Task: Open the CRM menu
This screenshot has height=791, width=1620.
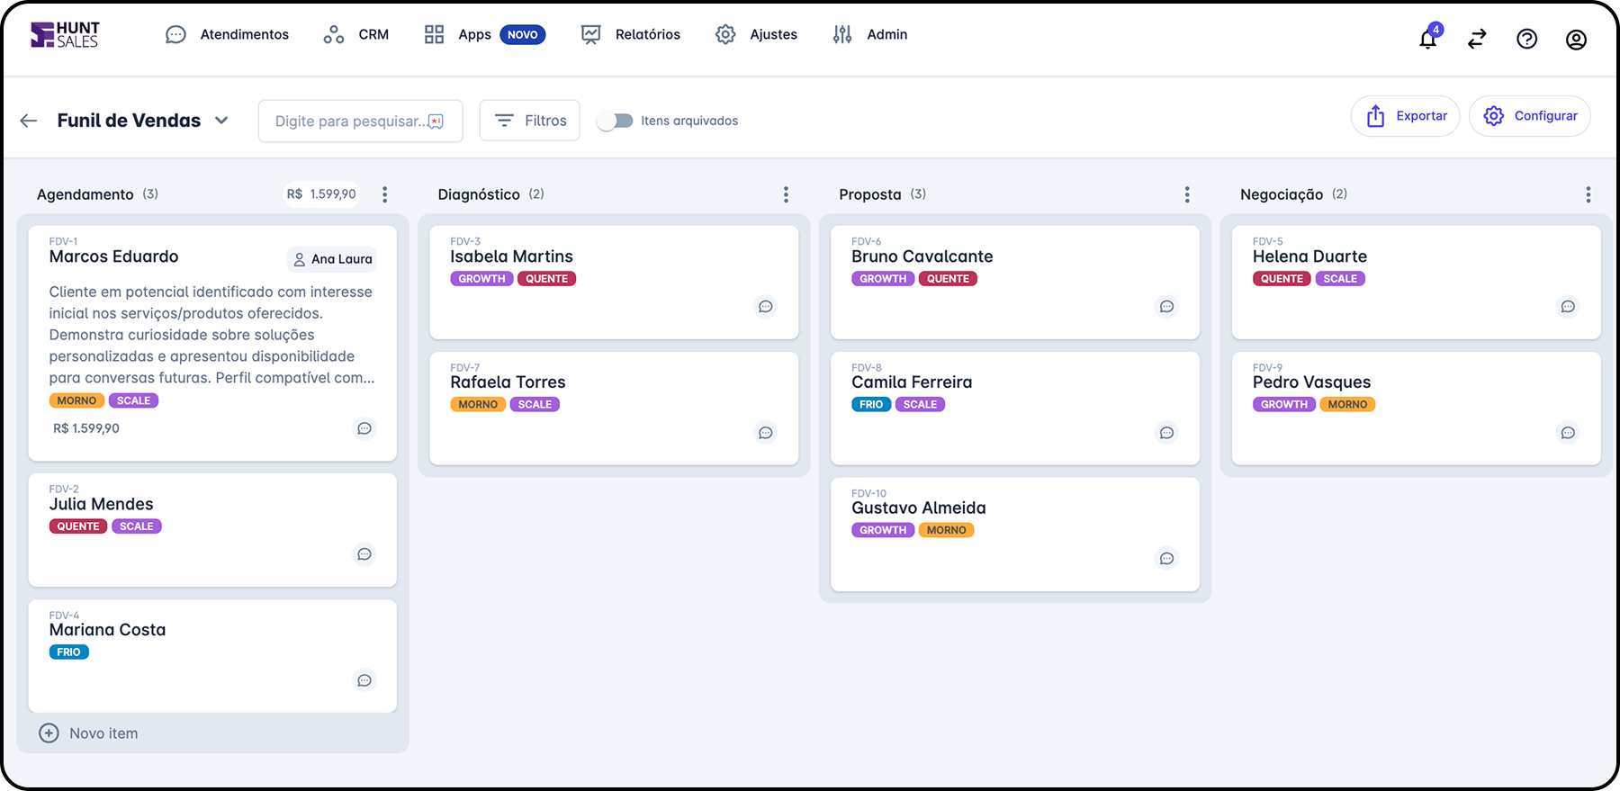Action: [356, 34]
